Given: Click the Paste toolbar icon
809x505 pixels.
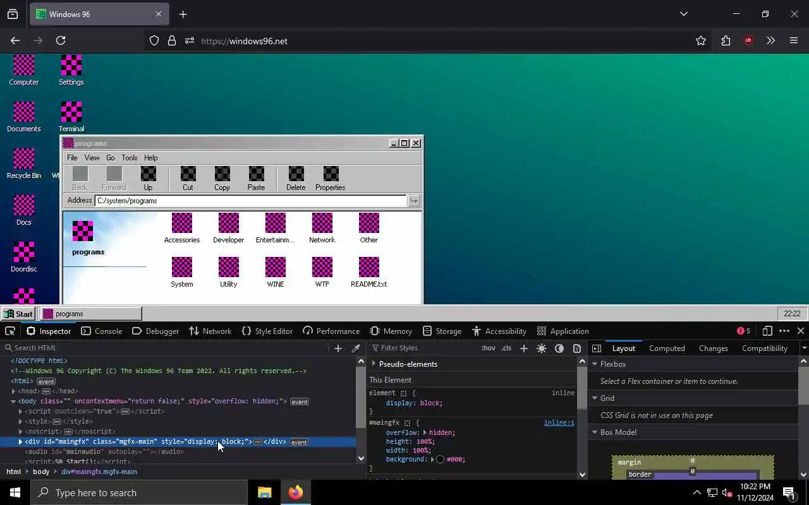Looking at the screenshot, I should [256, 179].
